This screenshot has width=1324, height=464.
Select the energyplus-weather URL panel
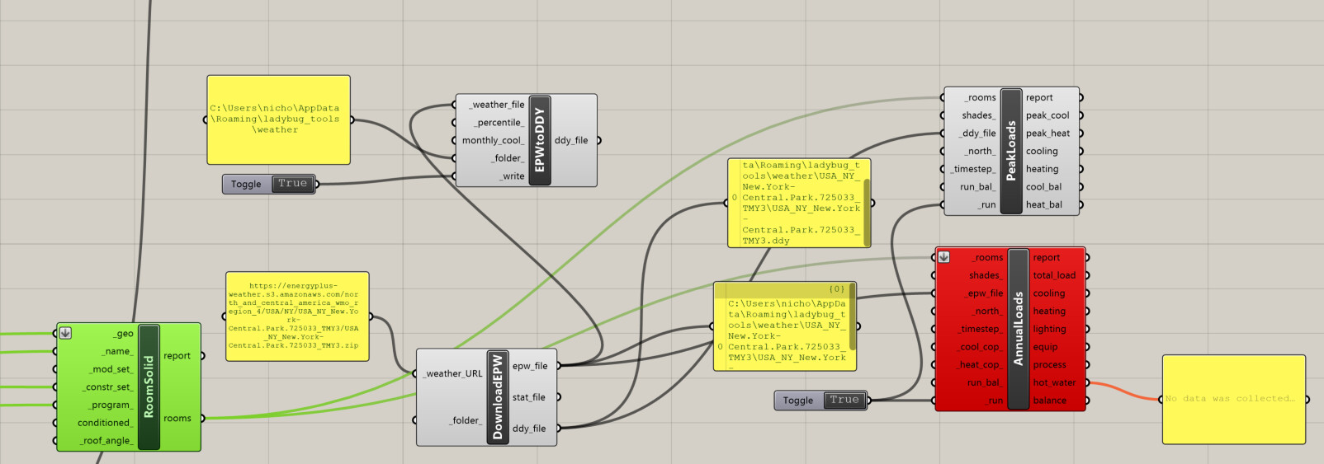click(297, 316)
